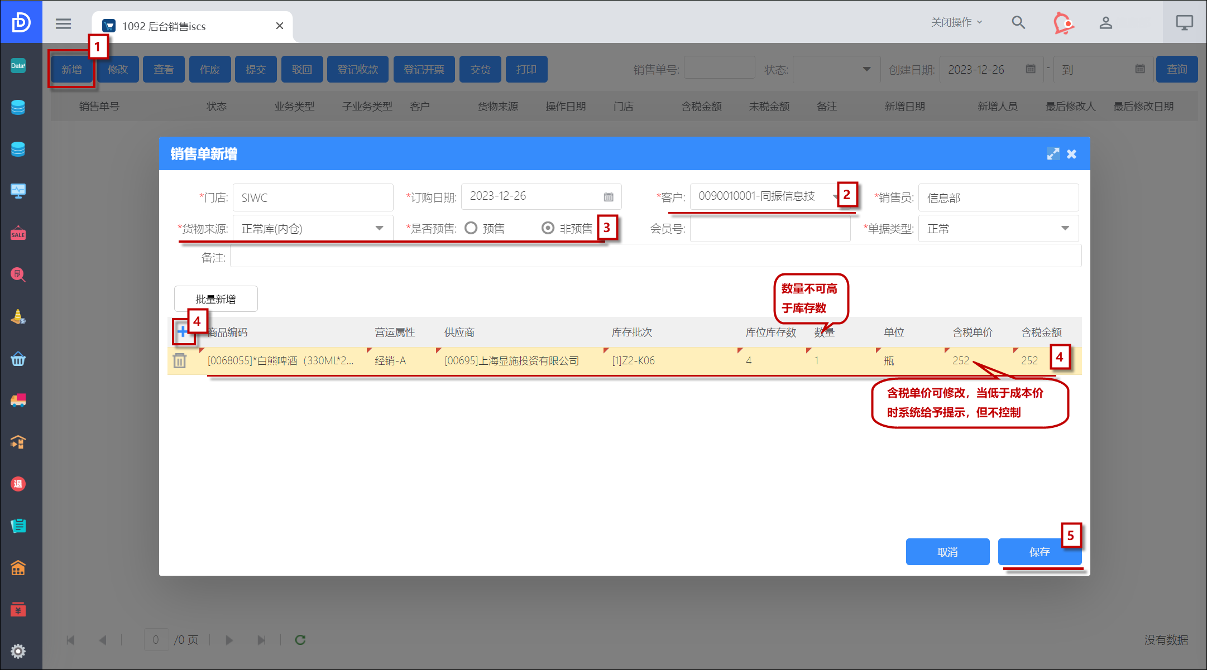Click the 交货 toolbar button
This screenshot has height=670, width=1207.
tap(480, 69)
